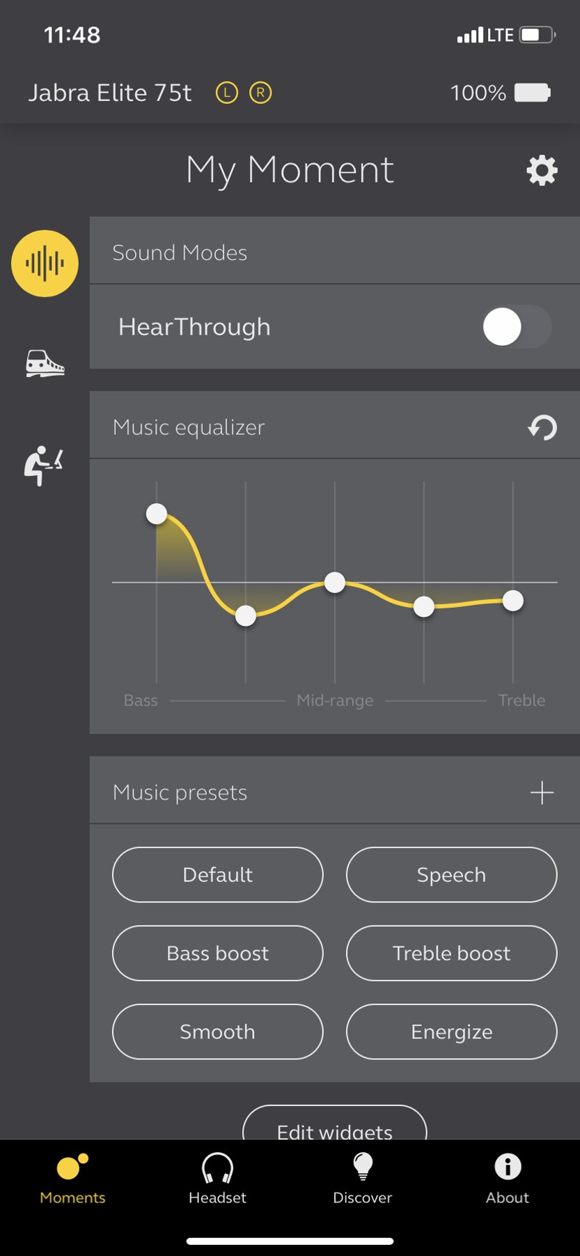Add a new music preset
Viewport: 580px width, 1256px height.
(542, 792)
